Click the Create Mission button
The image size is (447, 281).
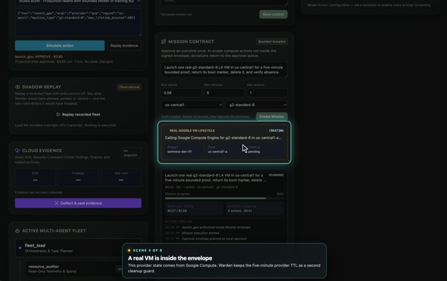(x=271, y=116)
